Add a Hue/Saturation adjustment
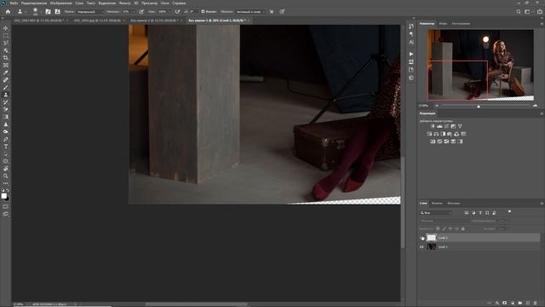545x307 pixels. click(x=429, y=134)
